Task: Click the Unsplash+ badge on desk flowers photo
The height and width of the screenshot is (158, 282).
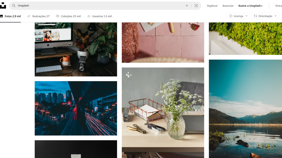Action: [x=129, y=75]
